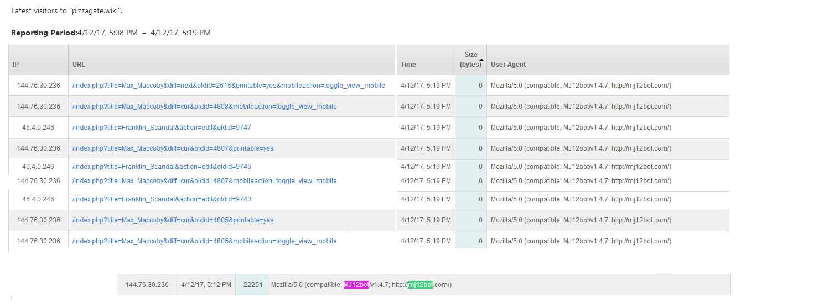Select IP 144.76.30.236 in the oldid=2615 row
The width and height of the screenshot is (819, 308).
(38, 86)
